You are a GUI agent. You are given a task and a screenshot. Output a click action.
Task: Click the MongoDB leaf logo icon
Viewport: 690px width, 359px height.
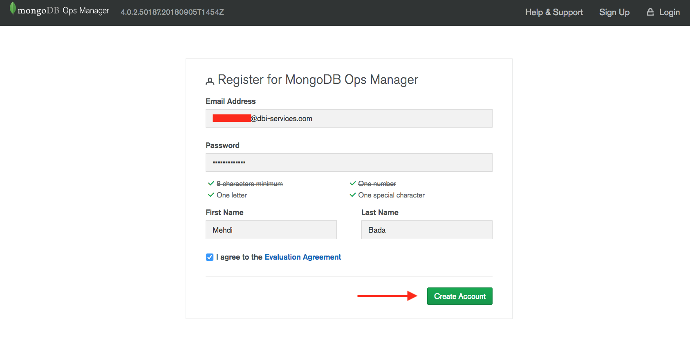13,9
